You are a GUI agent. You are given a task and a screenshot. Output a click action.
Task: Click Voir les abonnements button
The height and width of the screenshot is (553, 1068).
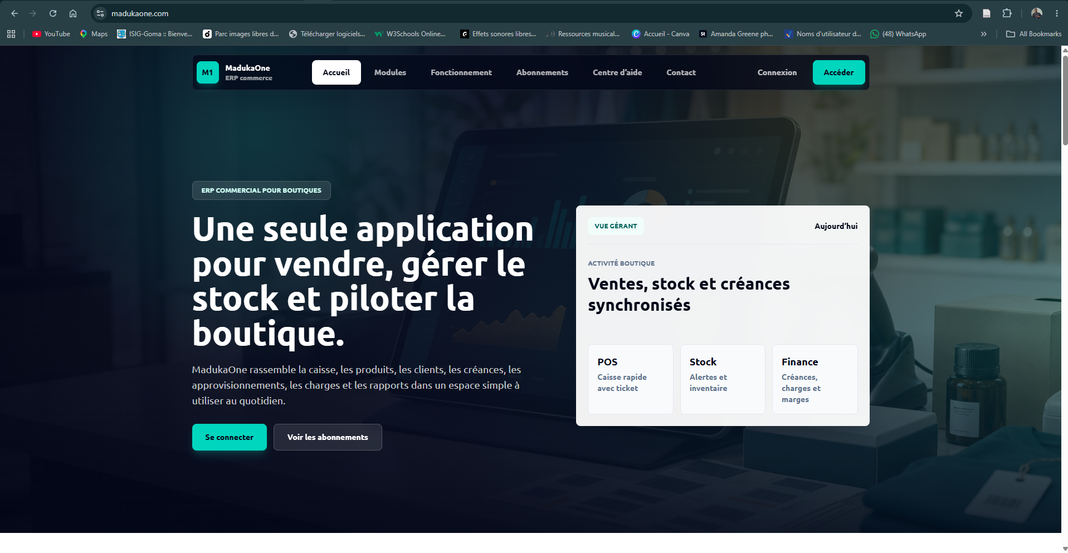(x=328, y=437)
